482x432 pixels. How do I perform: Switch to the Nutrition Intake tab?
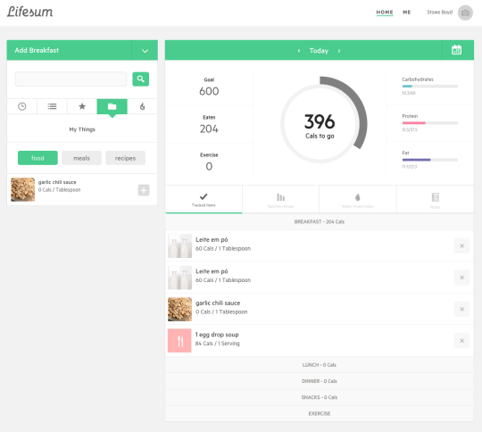280,200
